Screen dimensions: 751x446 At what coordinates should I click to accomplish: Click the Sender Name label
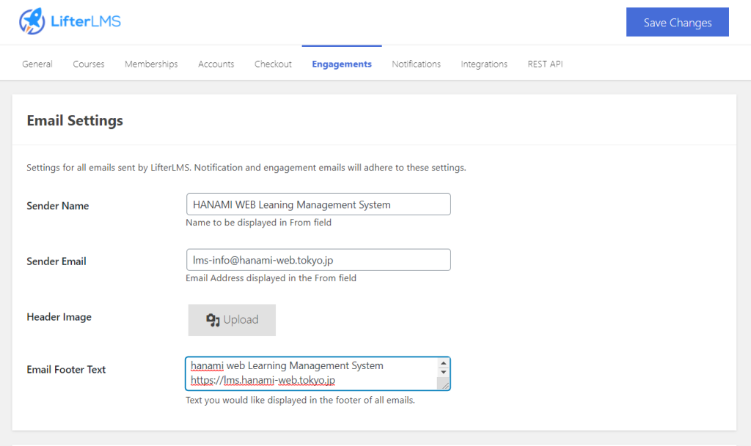click(x=57, y=206)
